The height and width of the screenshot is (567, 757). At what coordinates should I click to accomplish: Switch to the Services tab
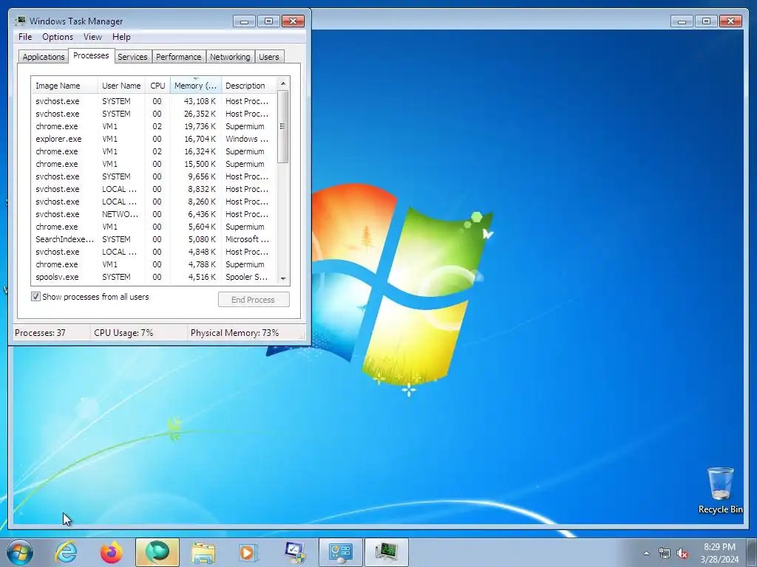pyautogui.click(x=132, y=57)
